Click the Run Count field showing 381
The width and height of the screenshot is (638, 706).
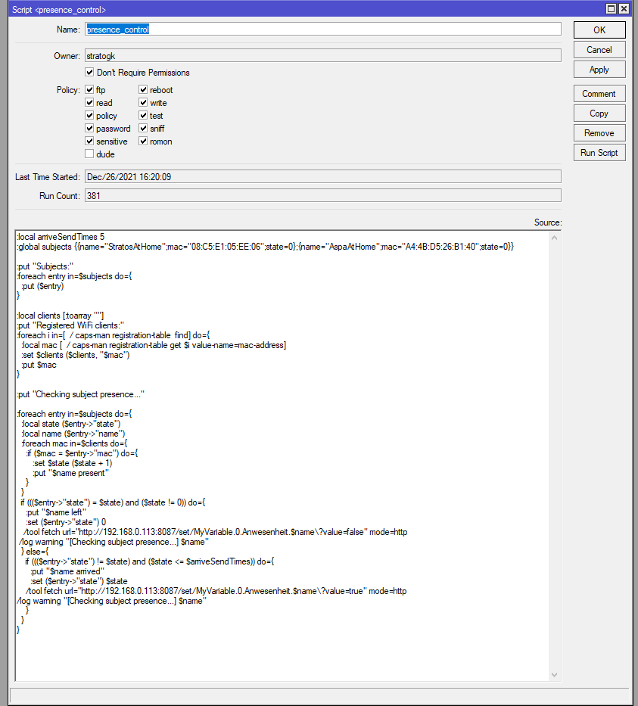(323, 196)
